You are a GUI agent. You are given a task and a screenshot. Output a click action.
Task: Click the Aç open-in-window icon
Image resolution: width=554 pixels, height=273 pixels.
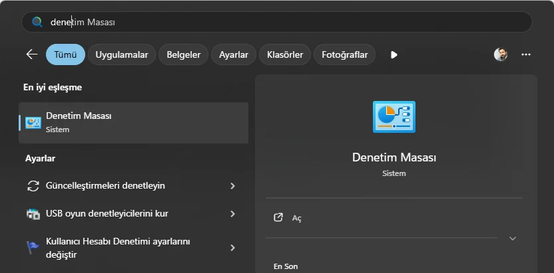[278, 217]
